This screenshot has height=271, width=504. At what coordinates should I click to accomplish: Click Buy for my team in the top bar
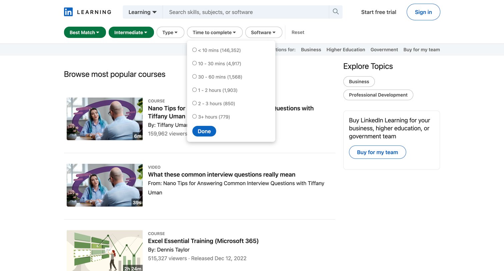(x=422, y=50)
